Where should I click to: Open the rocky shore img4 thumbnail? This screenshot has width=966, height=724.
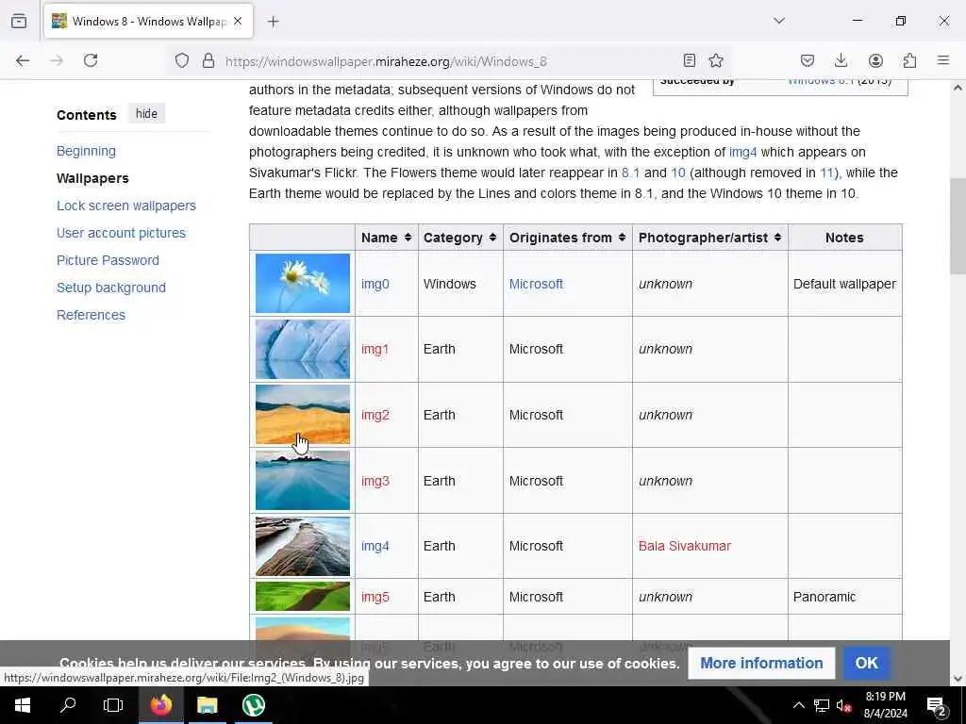pyautogui.click(x=303, y=546)
